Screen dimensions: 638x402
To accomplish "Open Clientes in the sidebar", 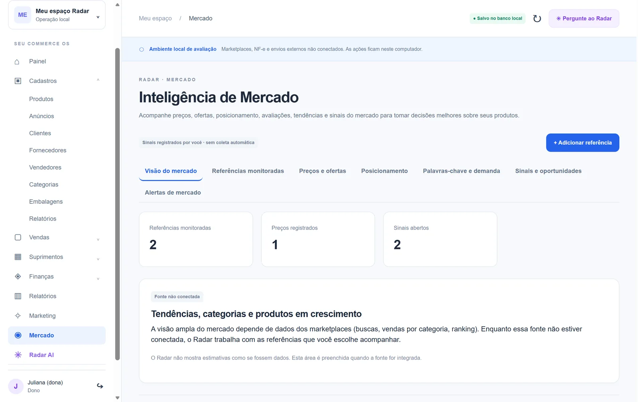I will [x=40, y=133].
